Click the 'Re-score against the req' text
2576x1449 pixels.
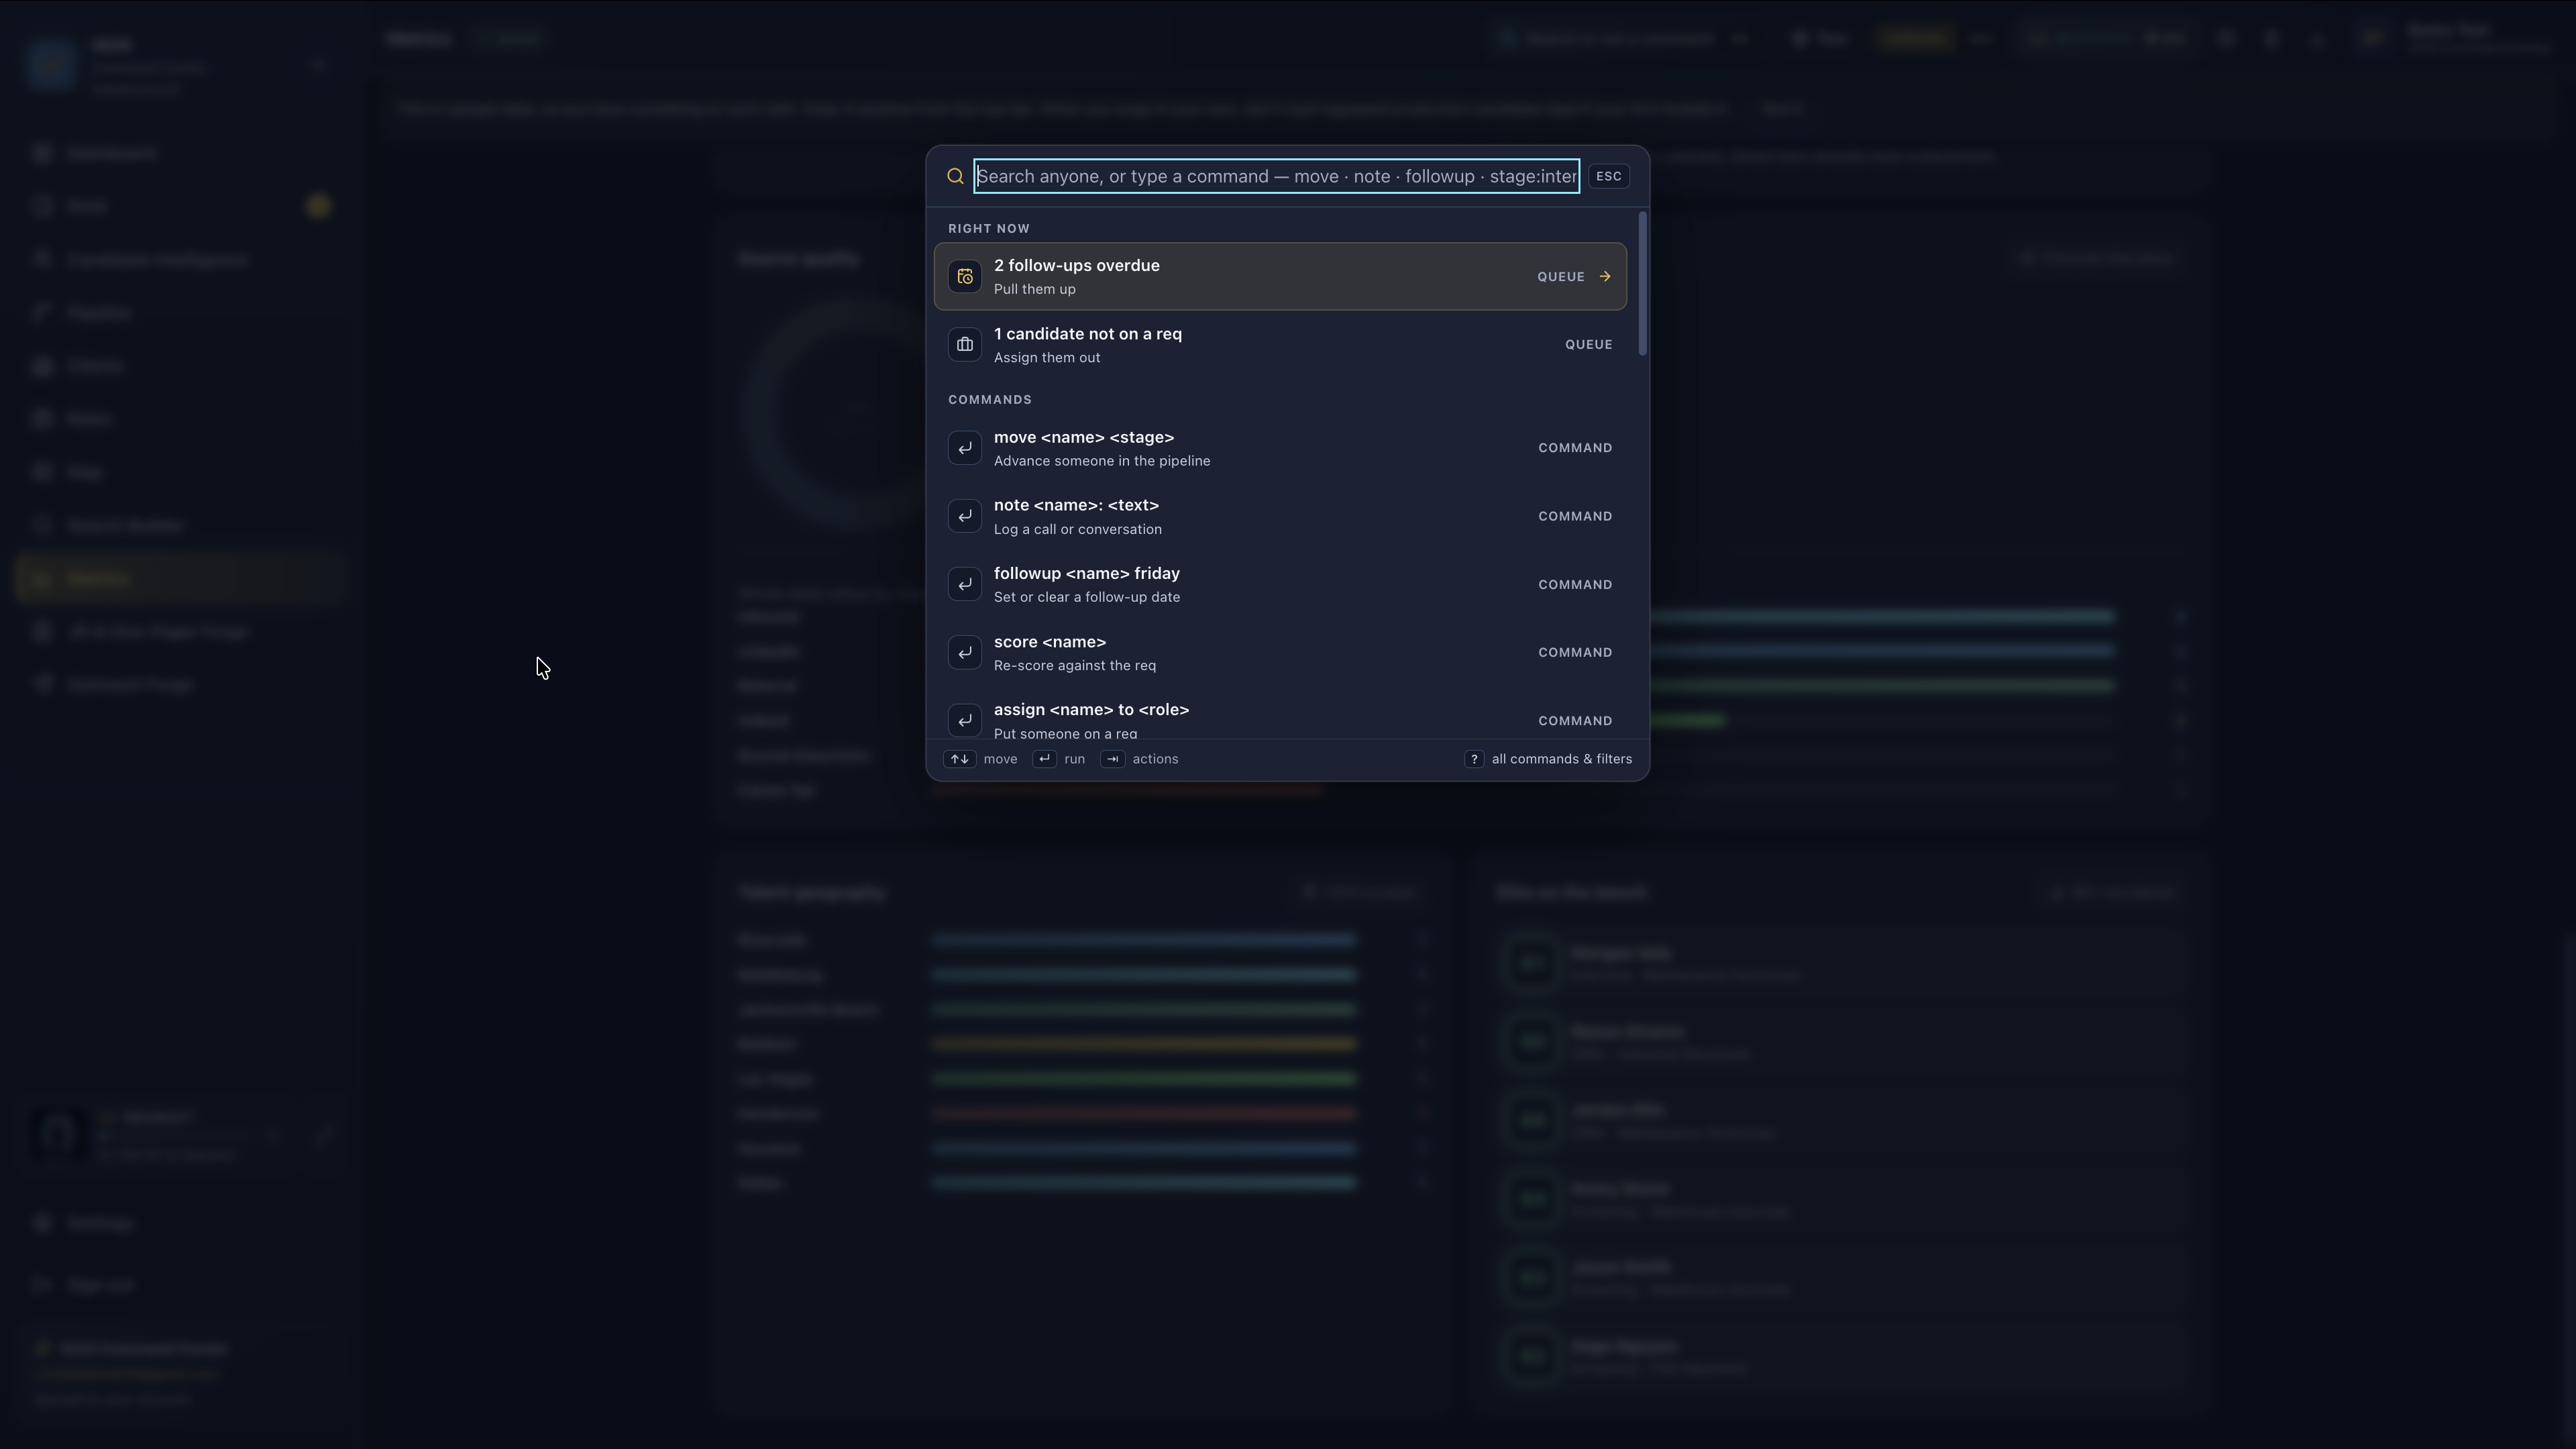[1075, 665]
